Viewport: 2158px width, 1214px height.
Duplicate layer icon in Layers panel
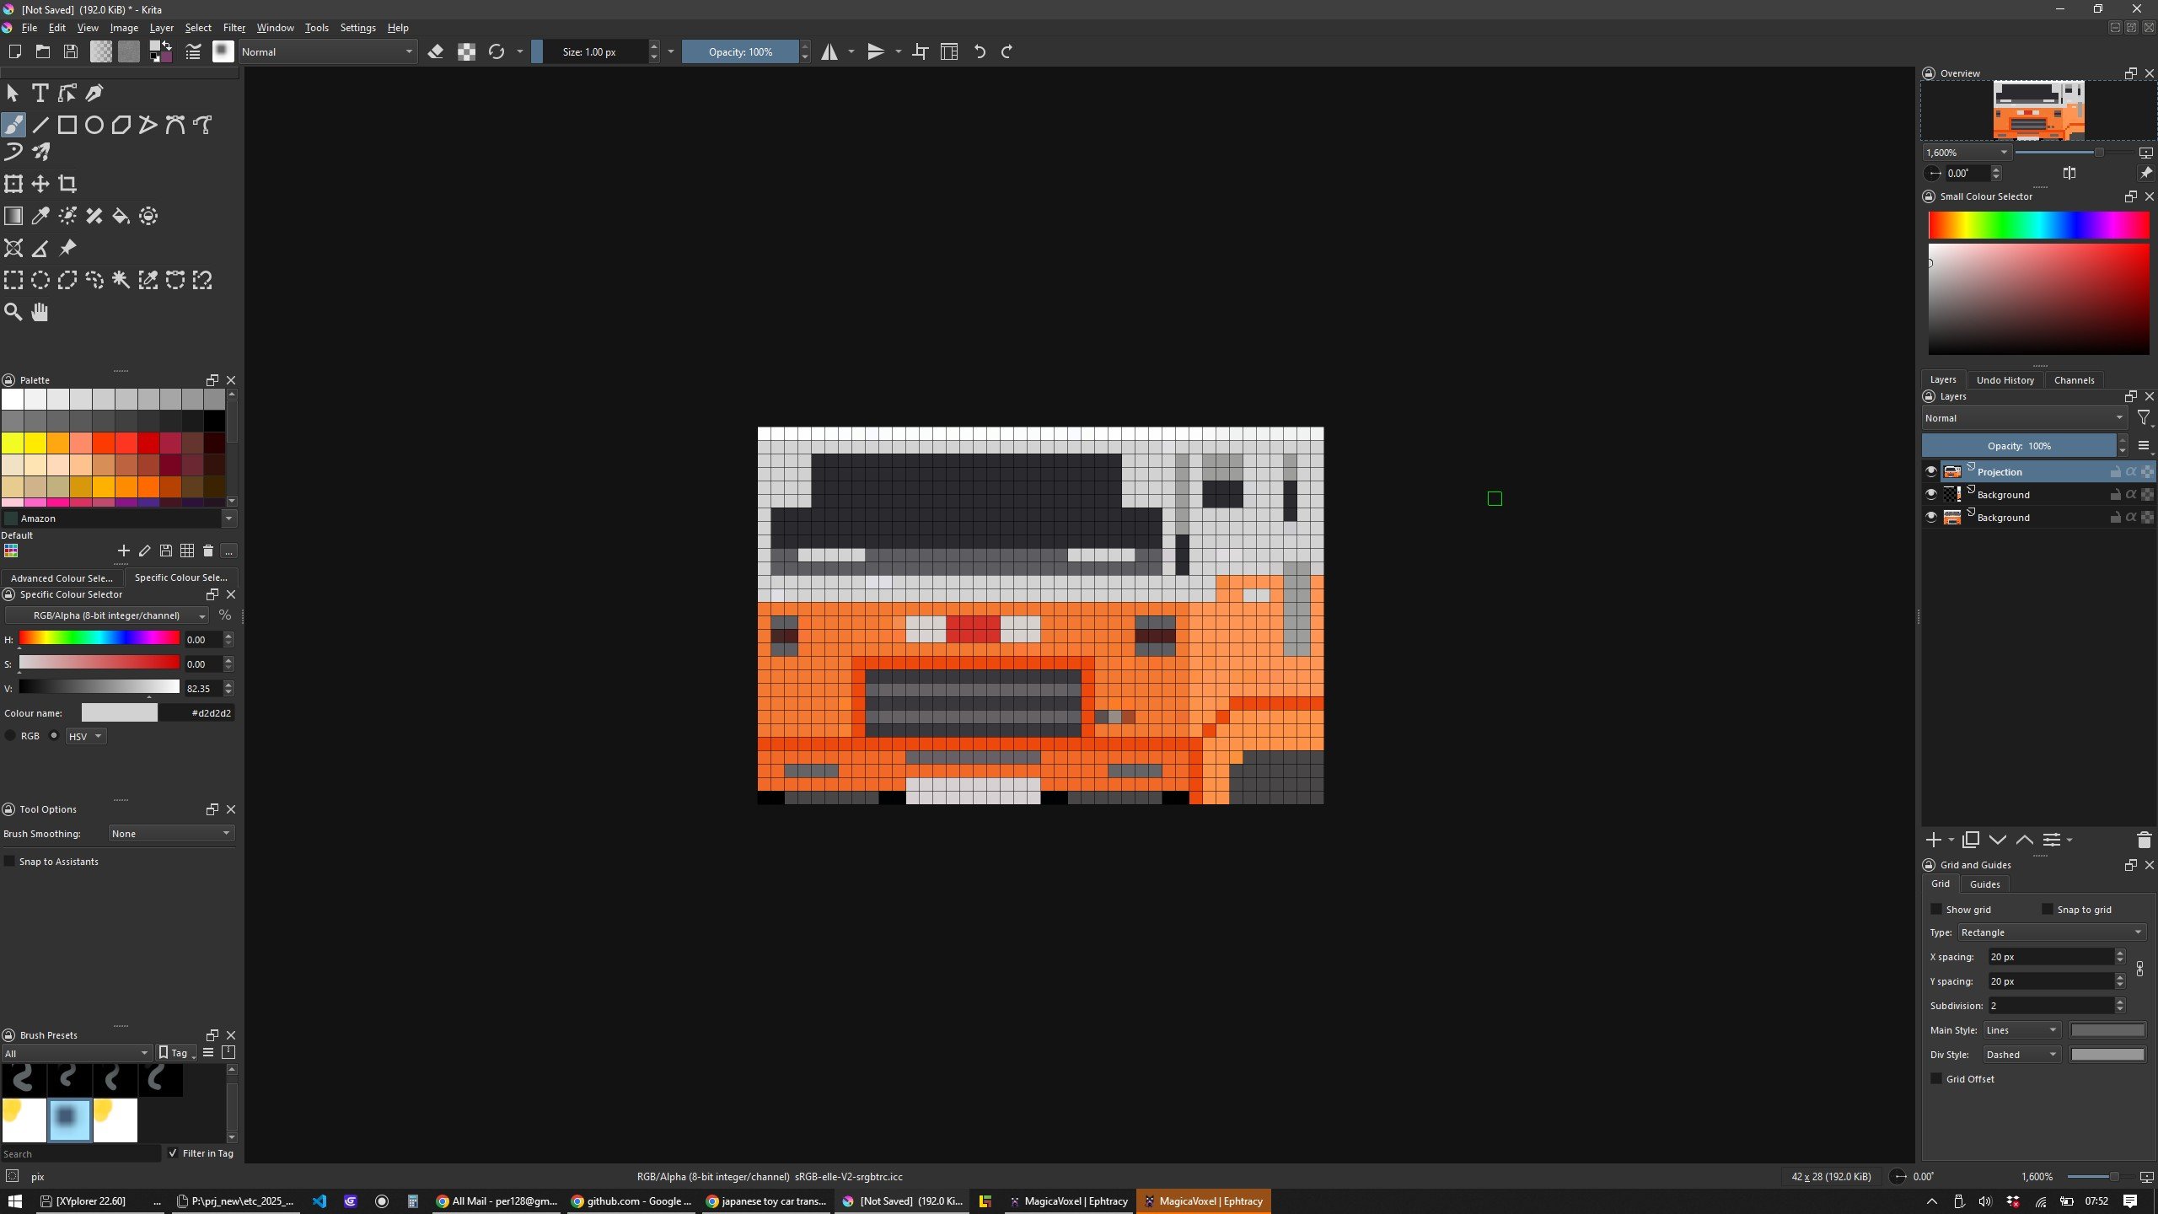tap(1971, 840)
